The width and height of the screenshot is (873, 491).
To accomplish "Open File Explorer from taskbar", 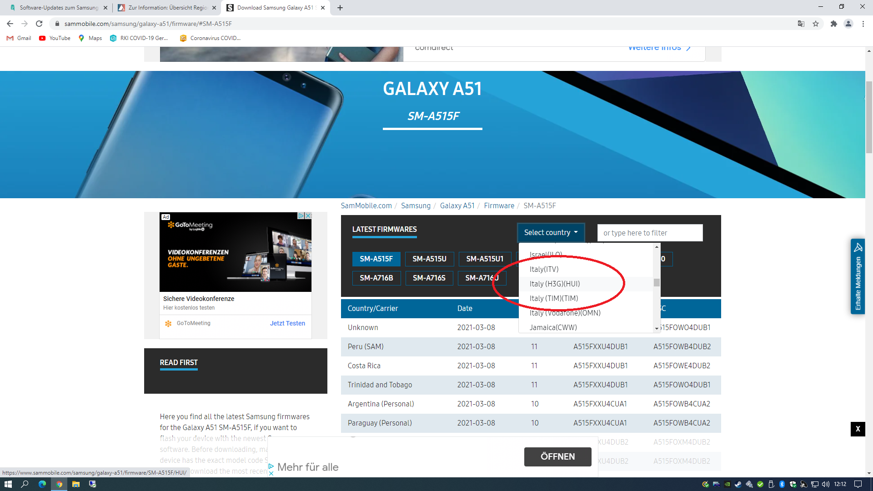I will tap(76, 484).
